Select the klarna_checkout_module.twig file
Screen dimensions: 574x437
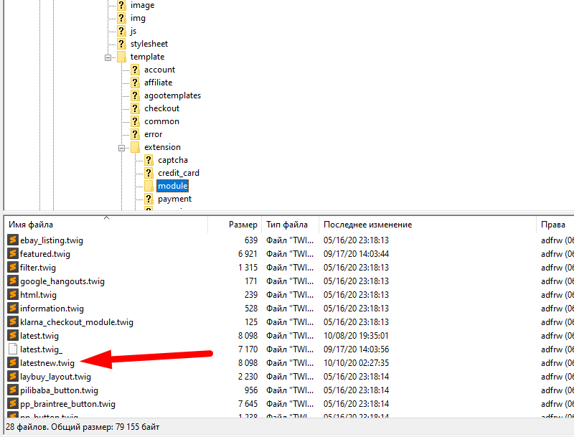point(77,322)
